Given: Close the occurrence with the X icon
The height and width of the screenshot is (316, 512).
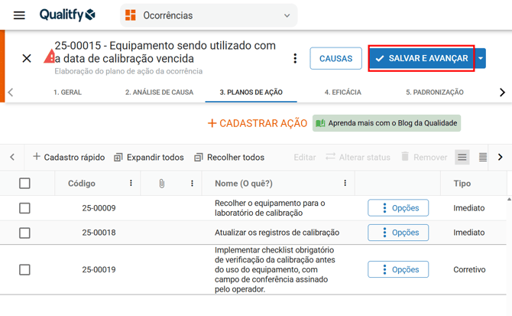Looking at the screenshot, I should click(27, 58).
